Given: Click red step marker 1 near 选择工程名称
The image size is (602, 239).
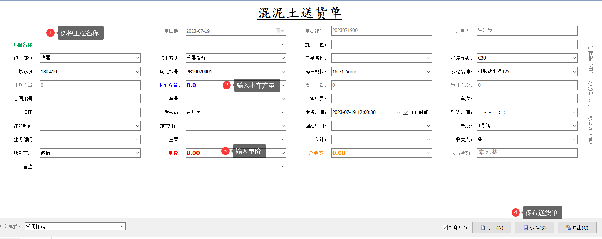Looking at the screenshot, I should 51,32.
